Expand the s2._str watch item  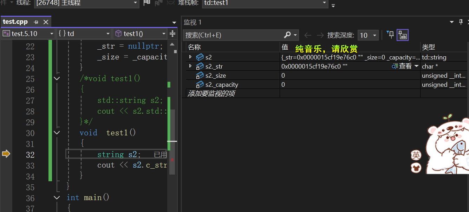[190, 66]
